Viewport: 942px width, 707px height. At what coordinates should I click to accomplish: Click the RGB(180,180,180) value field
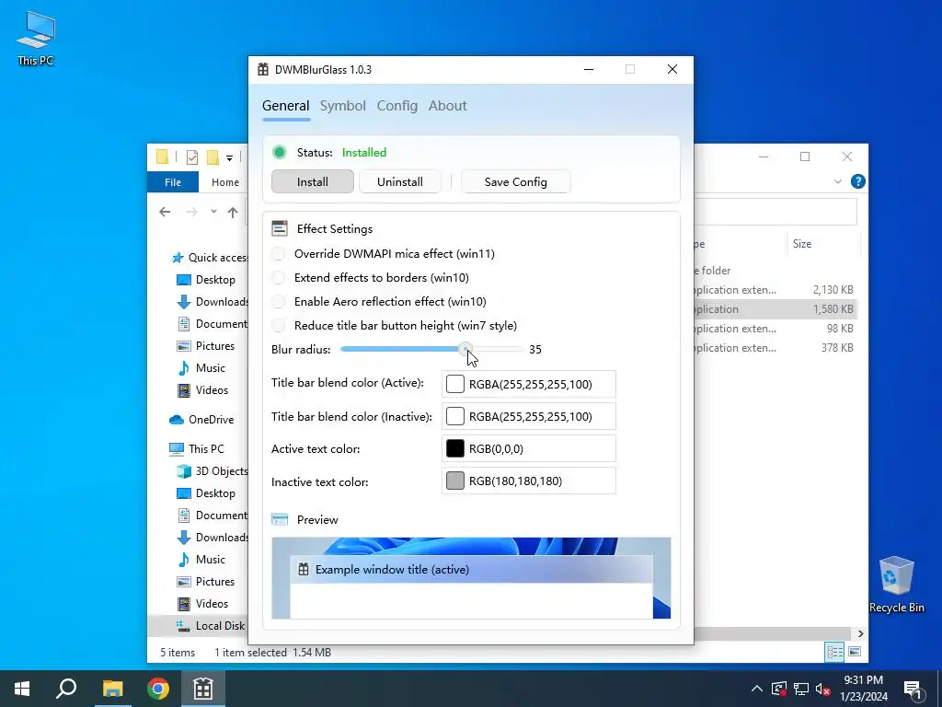529,481
